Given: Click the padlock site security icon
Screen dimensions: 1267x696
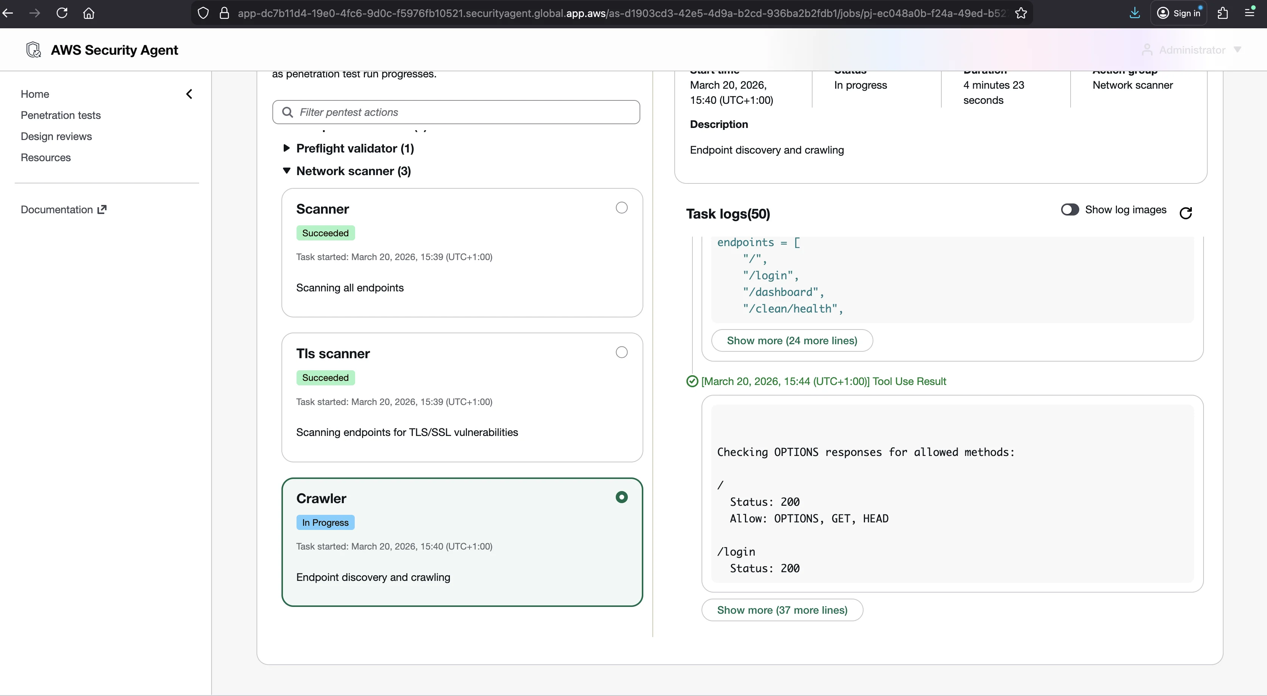Looking at the screenshot, I should pyautogui.click(x=224, y=13).
